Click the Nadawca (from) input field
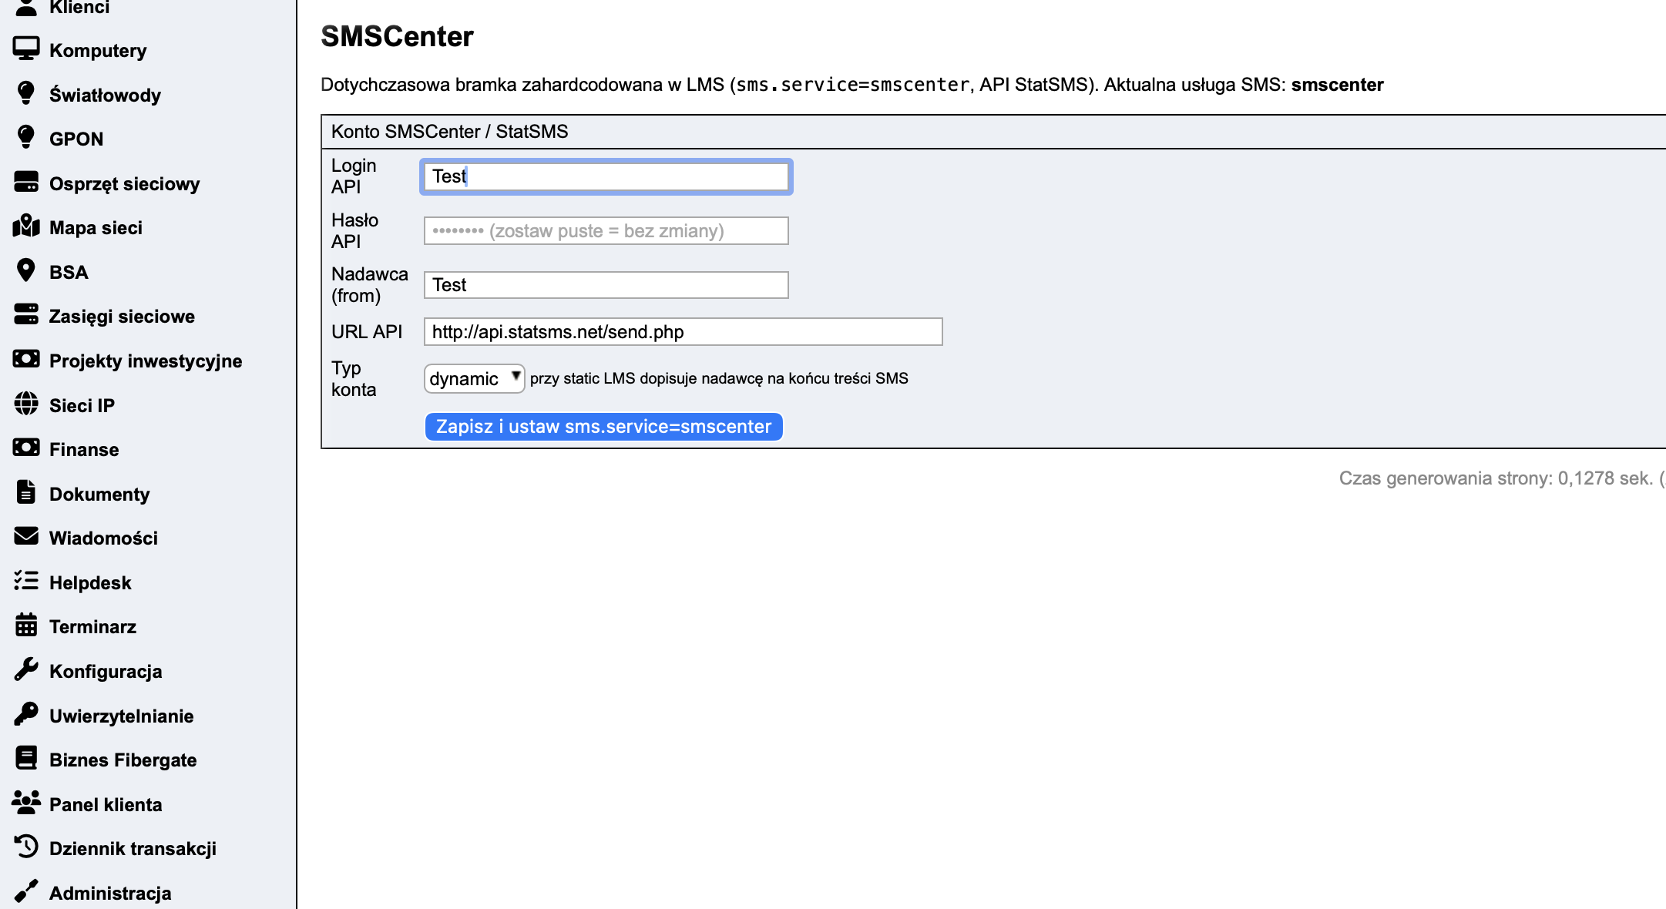Image resolution: width=1666 pixels, height=909 pixels. pyautogui.click(x=606, y=285)
